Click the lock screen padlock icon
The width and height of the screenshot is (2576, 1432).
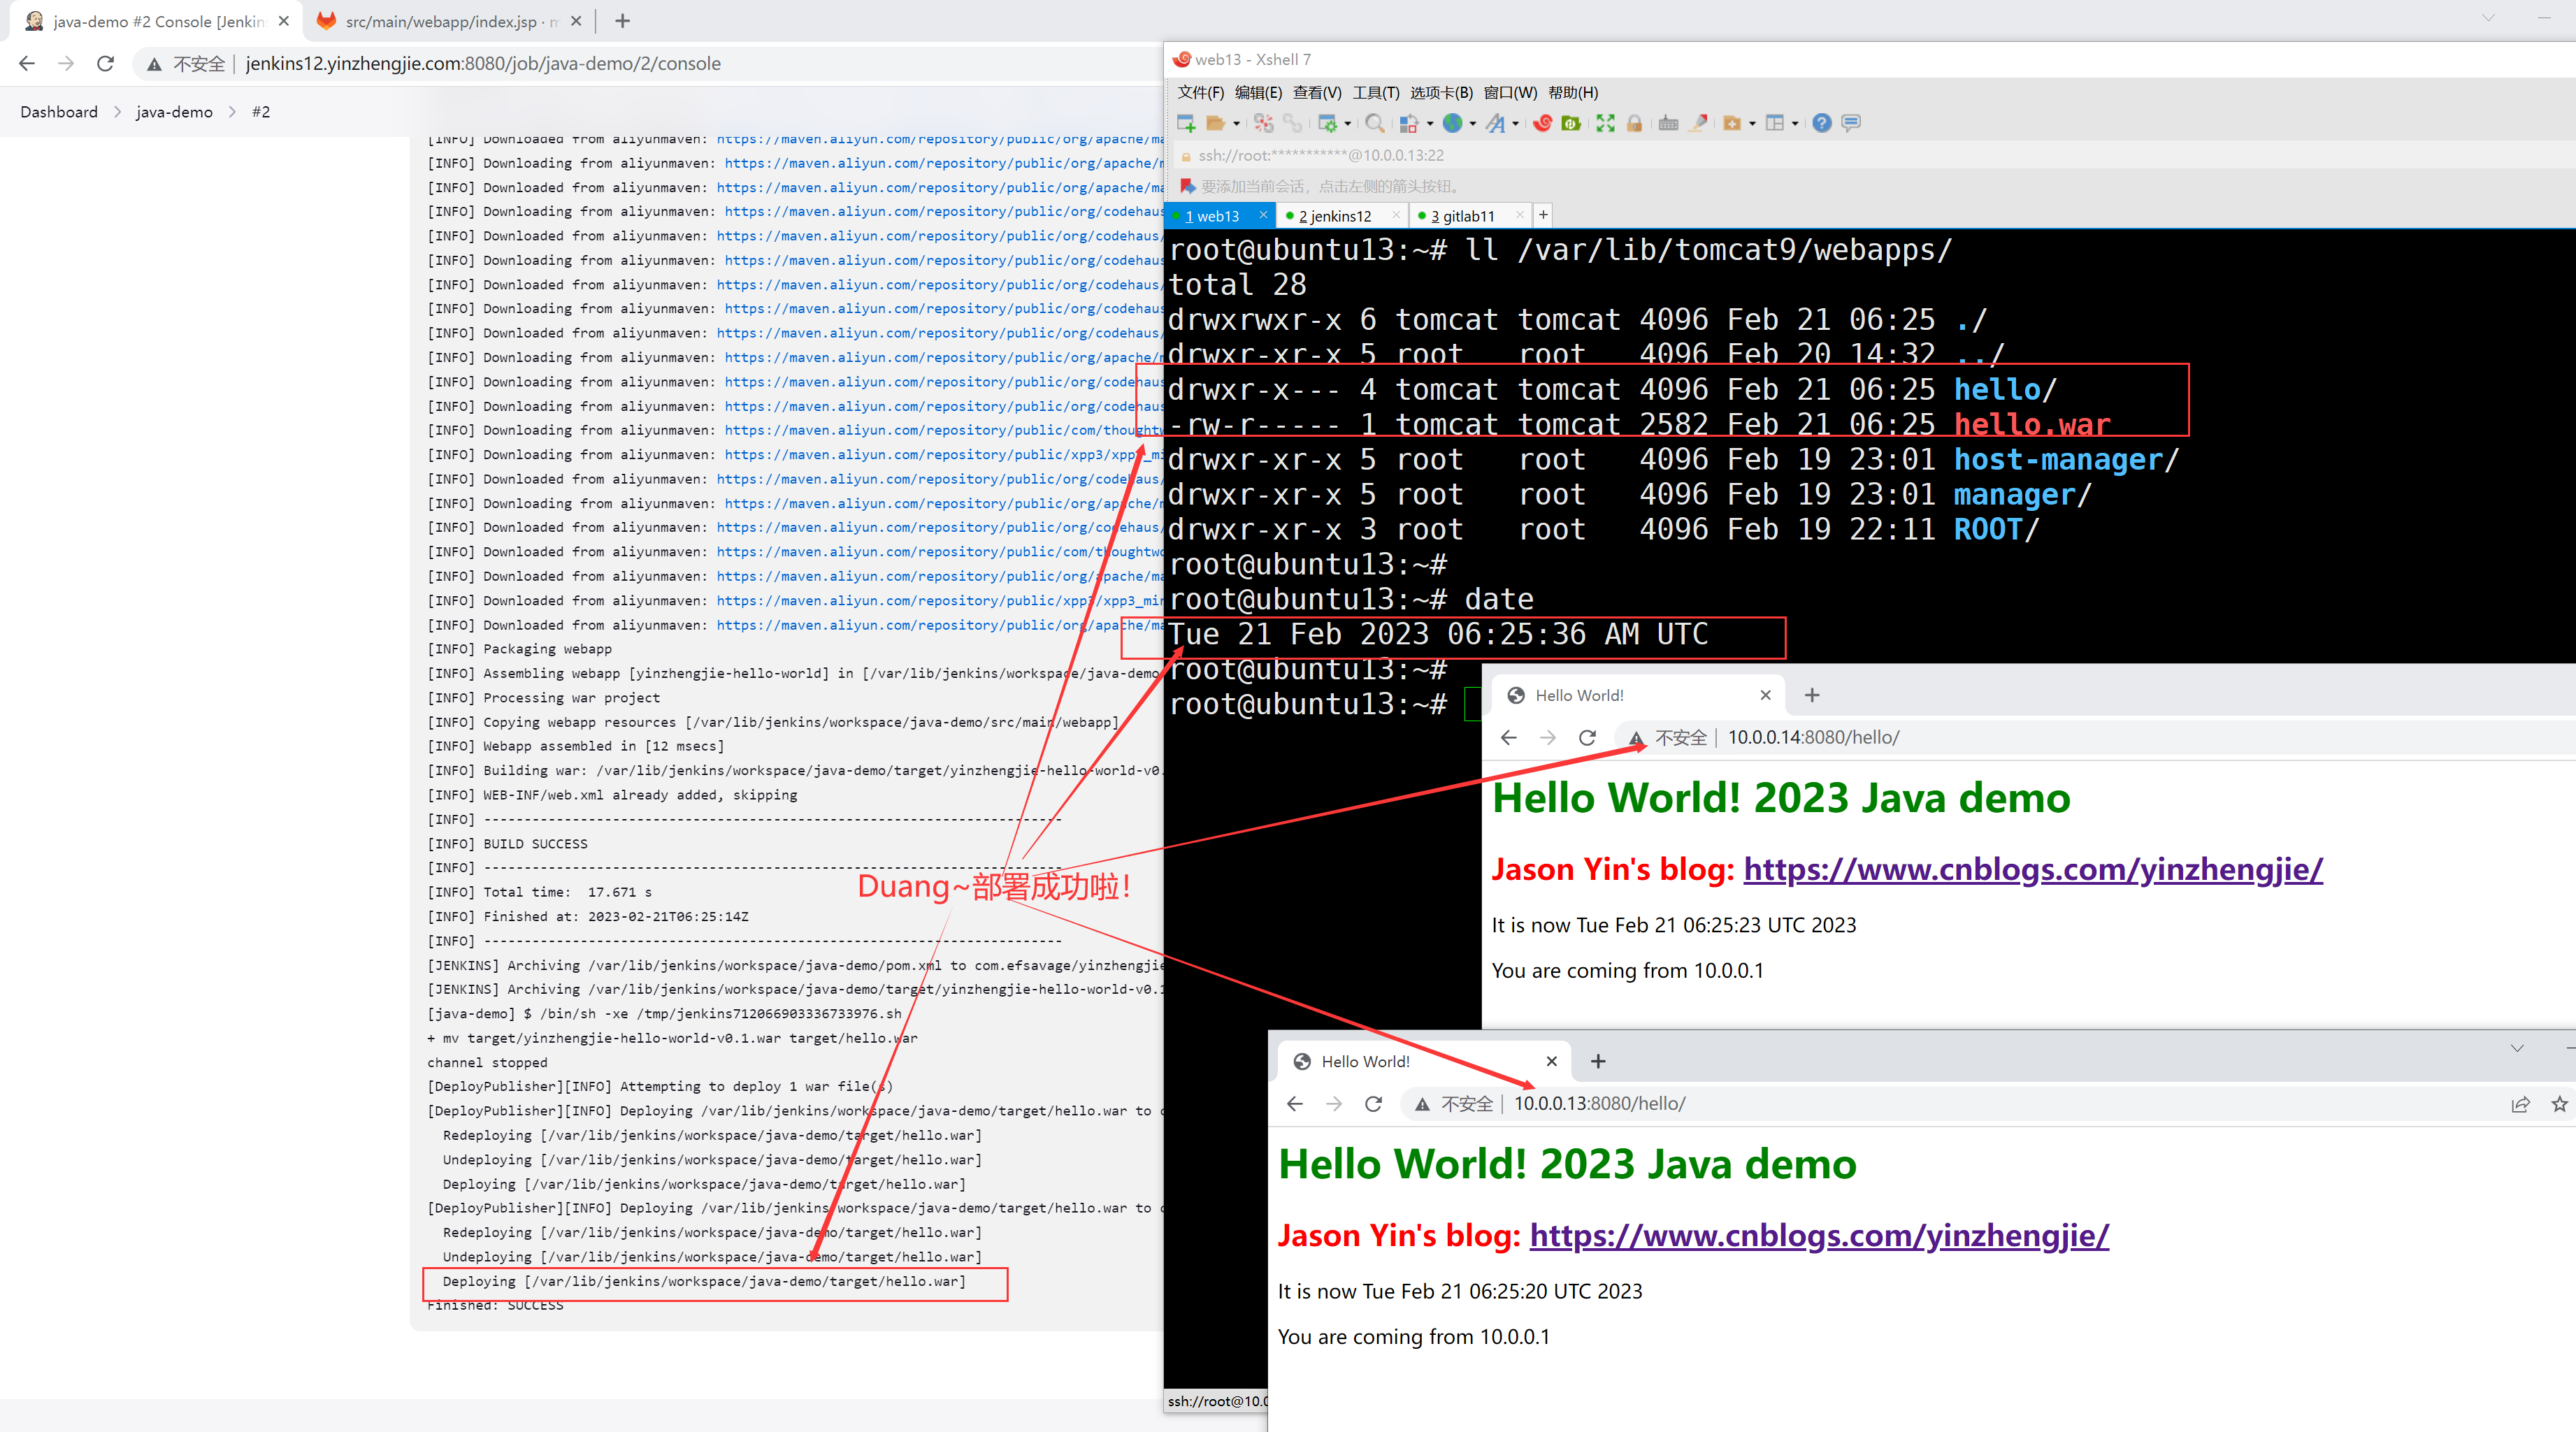(1634, 123)
